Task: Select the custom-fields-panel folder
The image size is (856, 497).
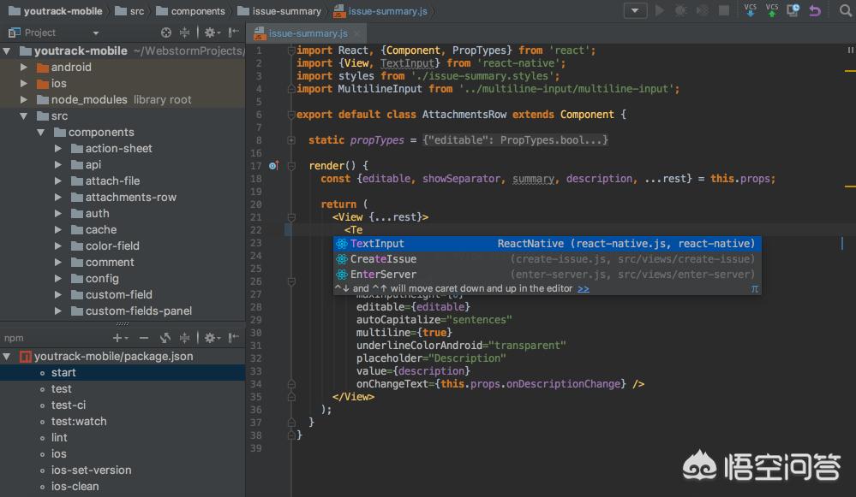Action: tap(132, 311)
